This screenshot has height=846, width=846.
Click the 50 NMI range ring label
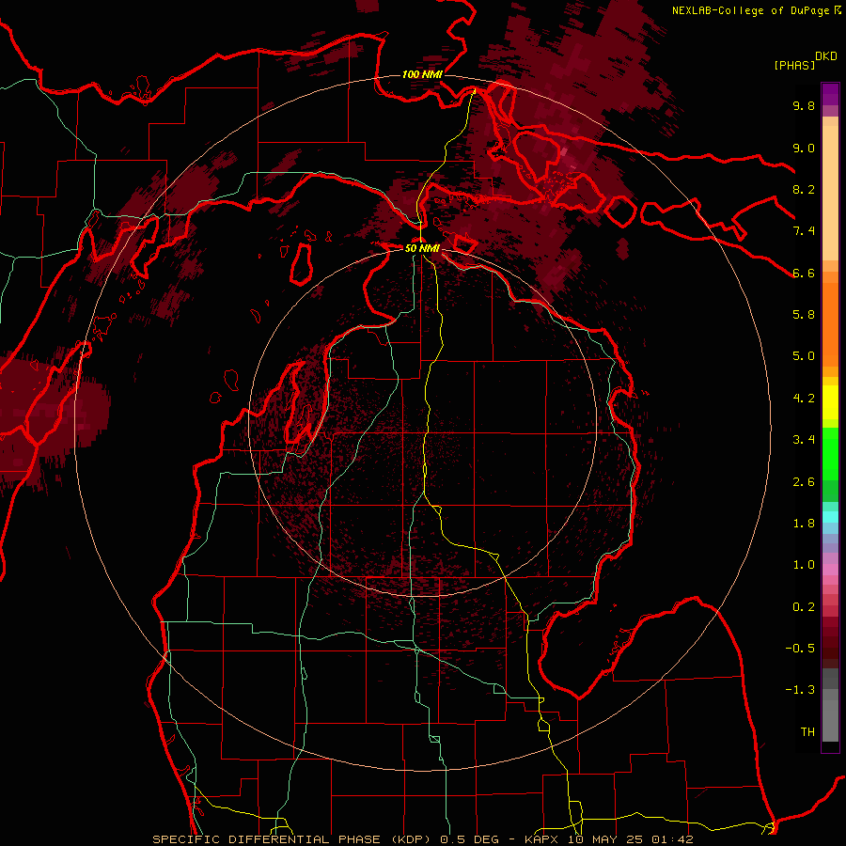coord(422,248)
